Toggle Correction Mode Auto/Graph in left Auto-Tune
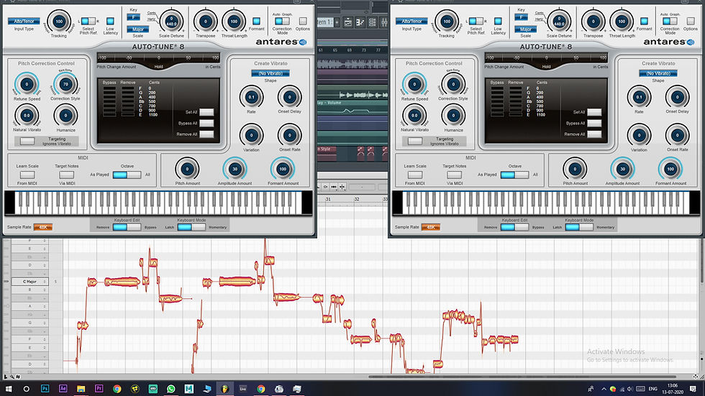This screenshot has width=705, height=396. 282,21
